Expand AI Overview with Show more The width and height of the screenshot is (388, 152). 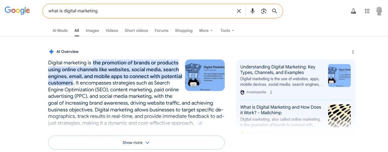point(136,143)
